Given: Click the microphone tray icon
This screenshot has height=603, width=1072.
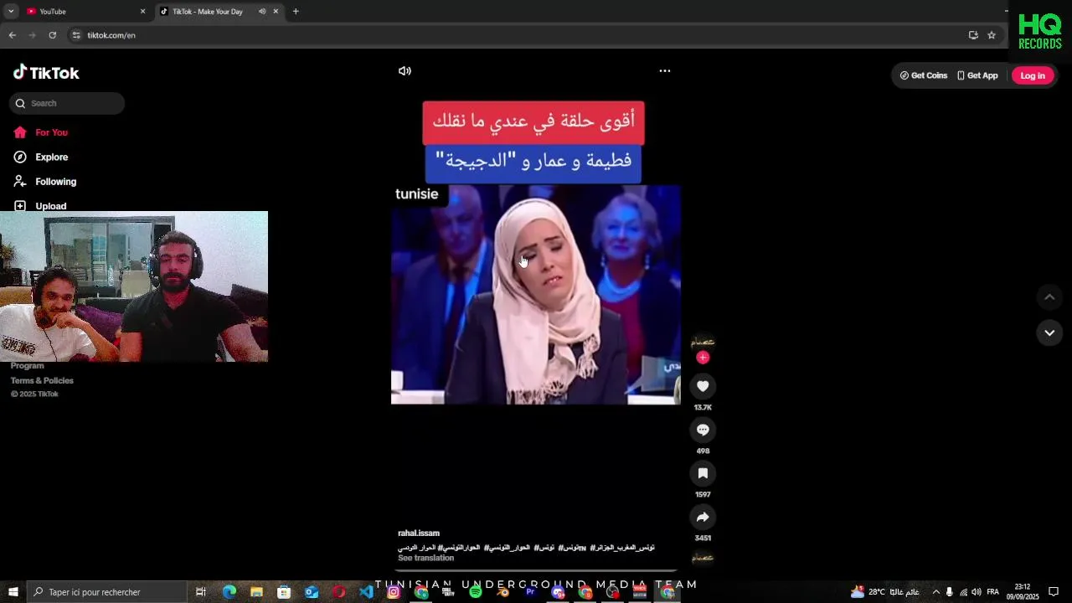Looking at the screenshot, I should [x=949, y=592].
